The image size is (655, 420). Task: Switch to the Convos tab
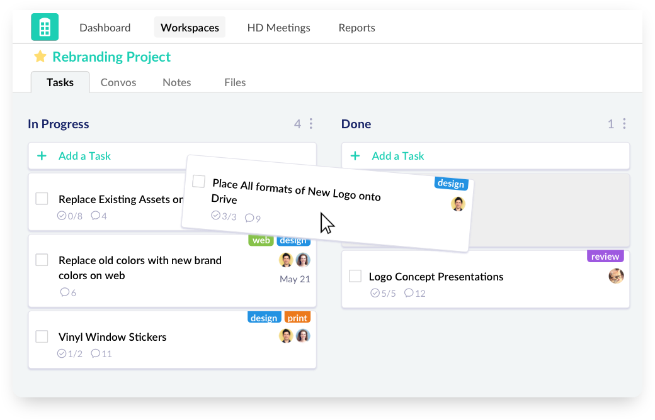(118, 82)
